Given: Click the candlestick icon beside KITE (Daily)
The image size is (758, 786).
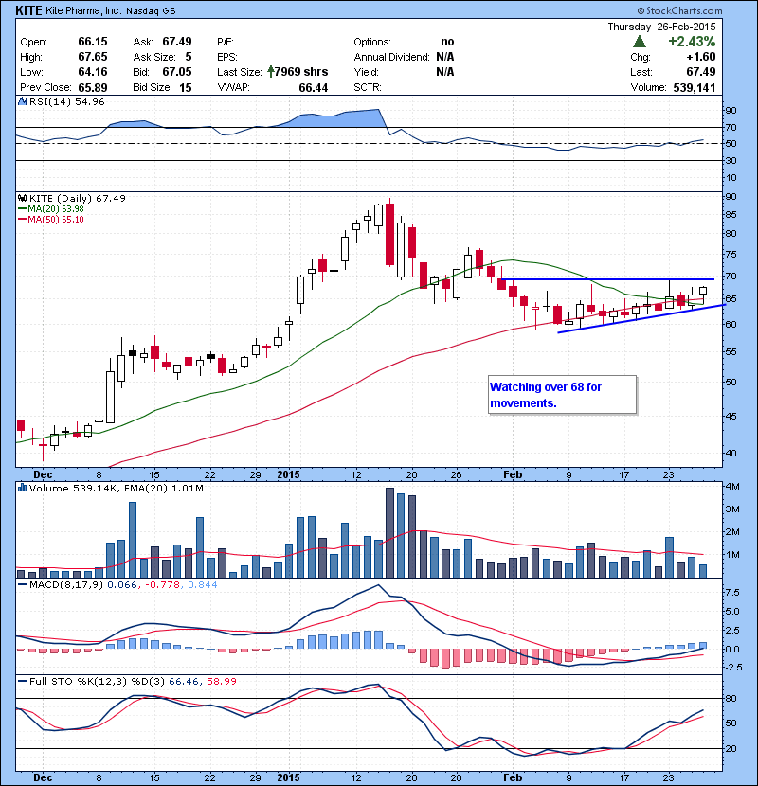Looking at the screenshot, I should (22, 198).
